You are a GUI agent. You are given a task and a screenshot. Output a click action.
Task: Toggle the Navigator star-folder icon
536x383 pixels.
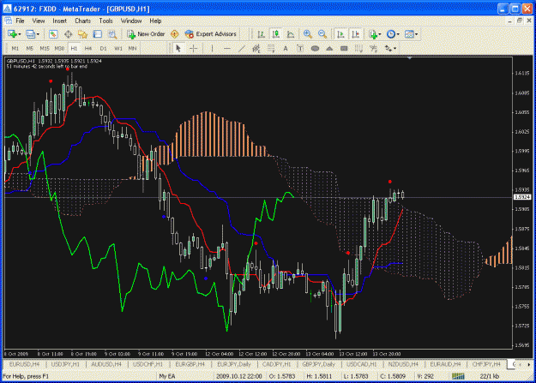[x=82, y=33]
